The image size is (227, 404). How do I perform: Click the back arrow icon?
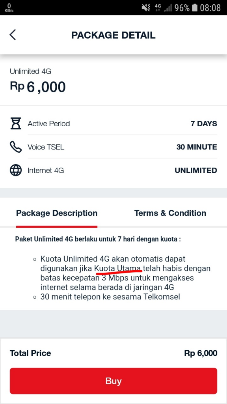pyautogui.click(x=12, y=35)
